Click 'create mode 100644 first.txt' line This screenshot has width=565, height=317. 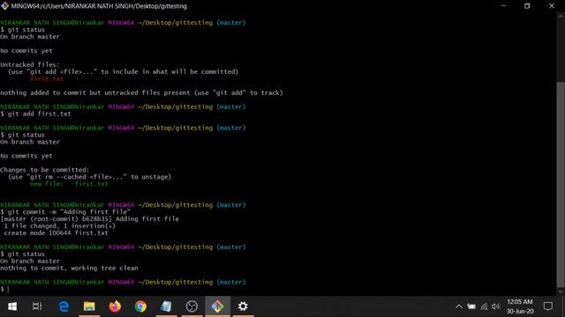pyautogui.click(x=56, y=232)
